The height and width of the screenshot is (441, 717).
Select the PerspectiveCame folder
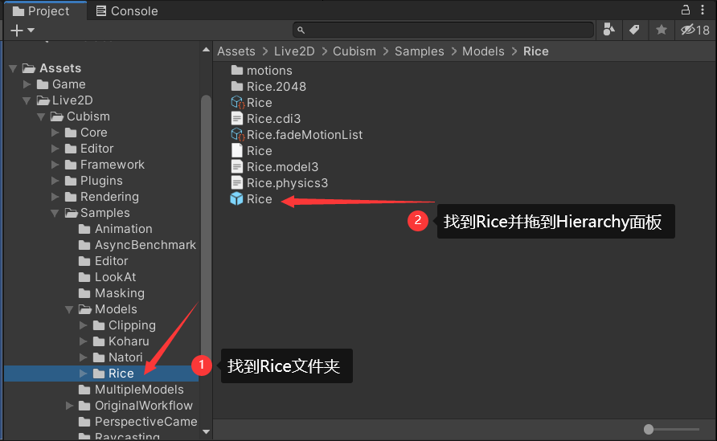click(137, 422)
